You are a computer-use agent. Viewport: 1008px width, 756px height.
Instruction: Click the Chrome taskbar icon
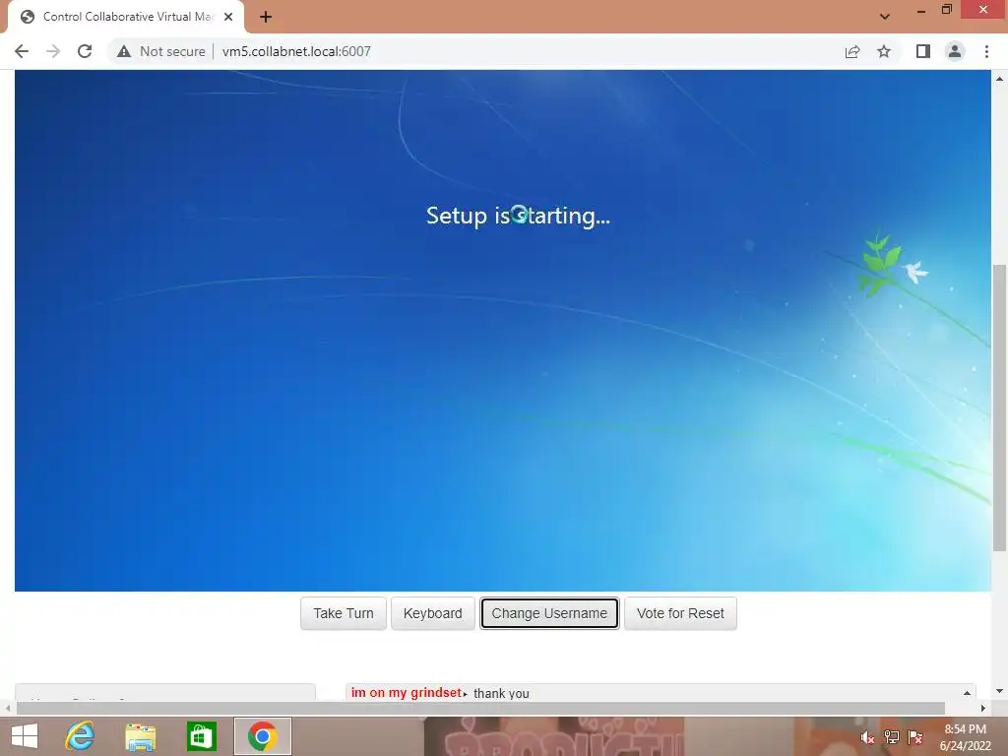click(x=262, y=736)
